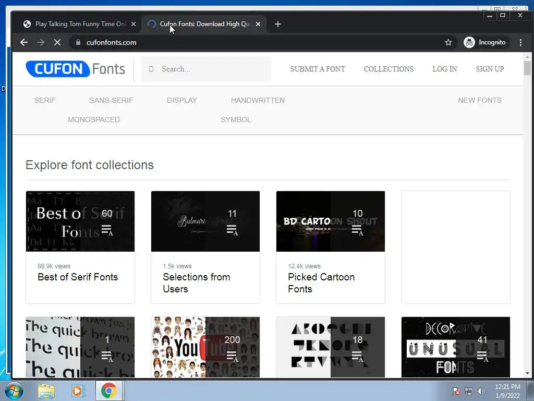Screen dimensions: 534x401
Task: Open Windows Media Player from taskbar
Action: 77,391
